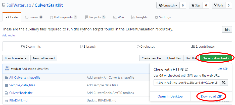Fork the repository
This screenshot has height=105, width=235.
(218, 5)
